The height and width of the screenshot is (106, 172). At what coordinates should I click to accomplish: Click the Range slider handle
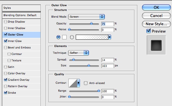[x=99, y=91]
